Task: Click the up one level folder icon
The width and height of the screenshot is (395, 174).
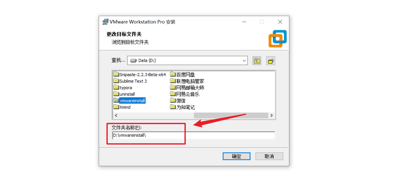Action: [x=257, y=61]
